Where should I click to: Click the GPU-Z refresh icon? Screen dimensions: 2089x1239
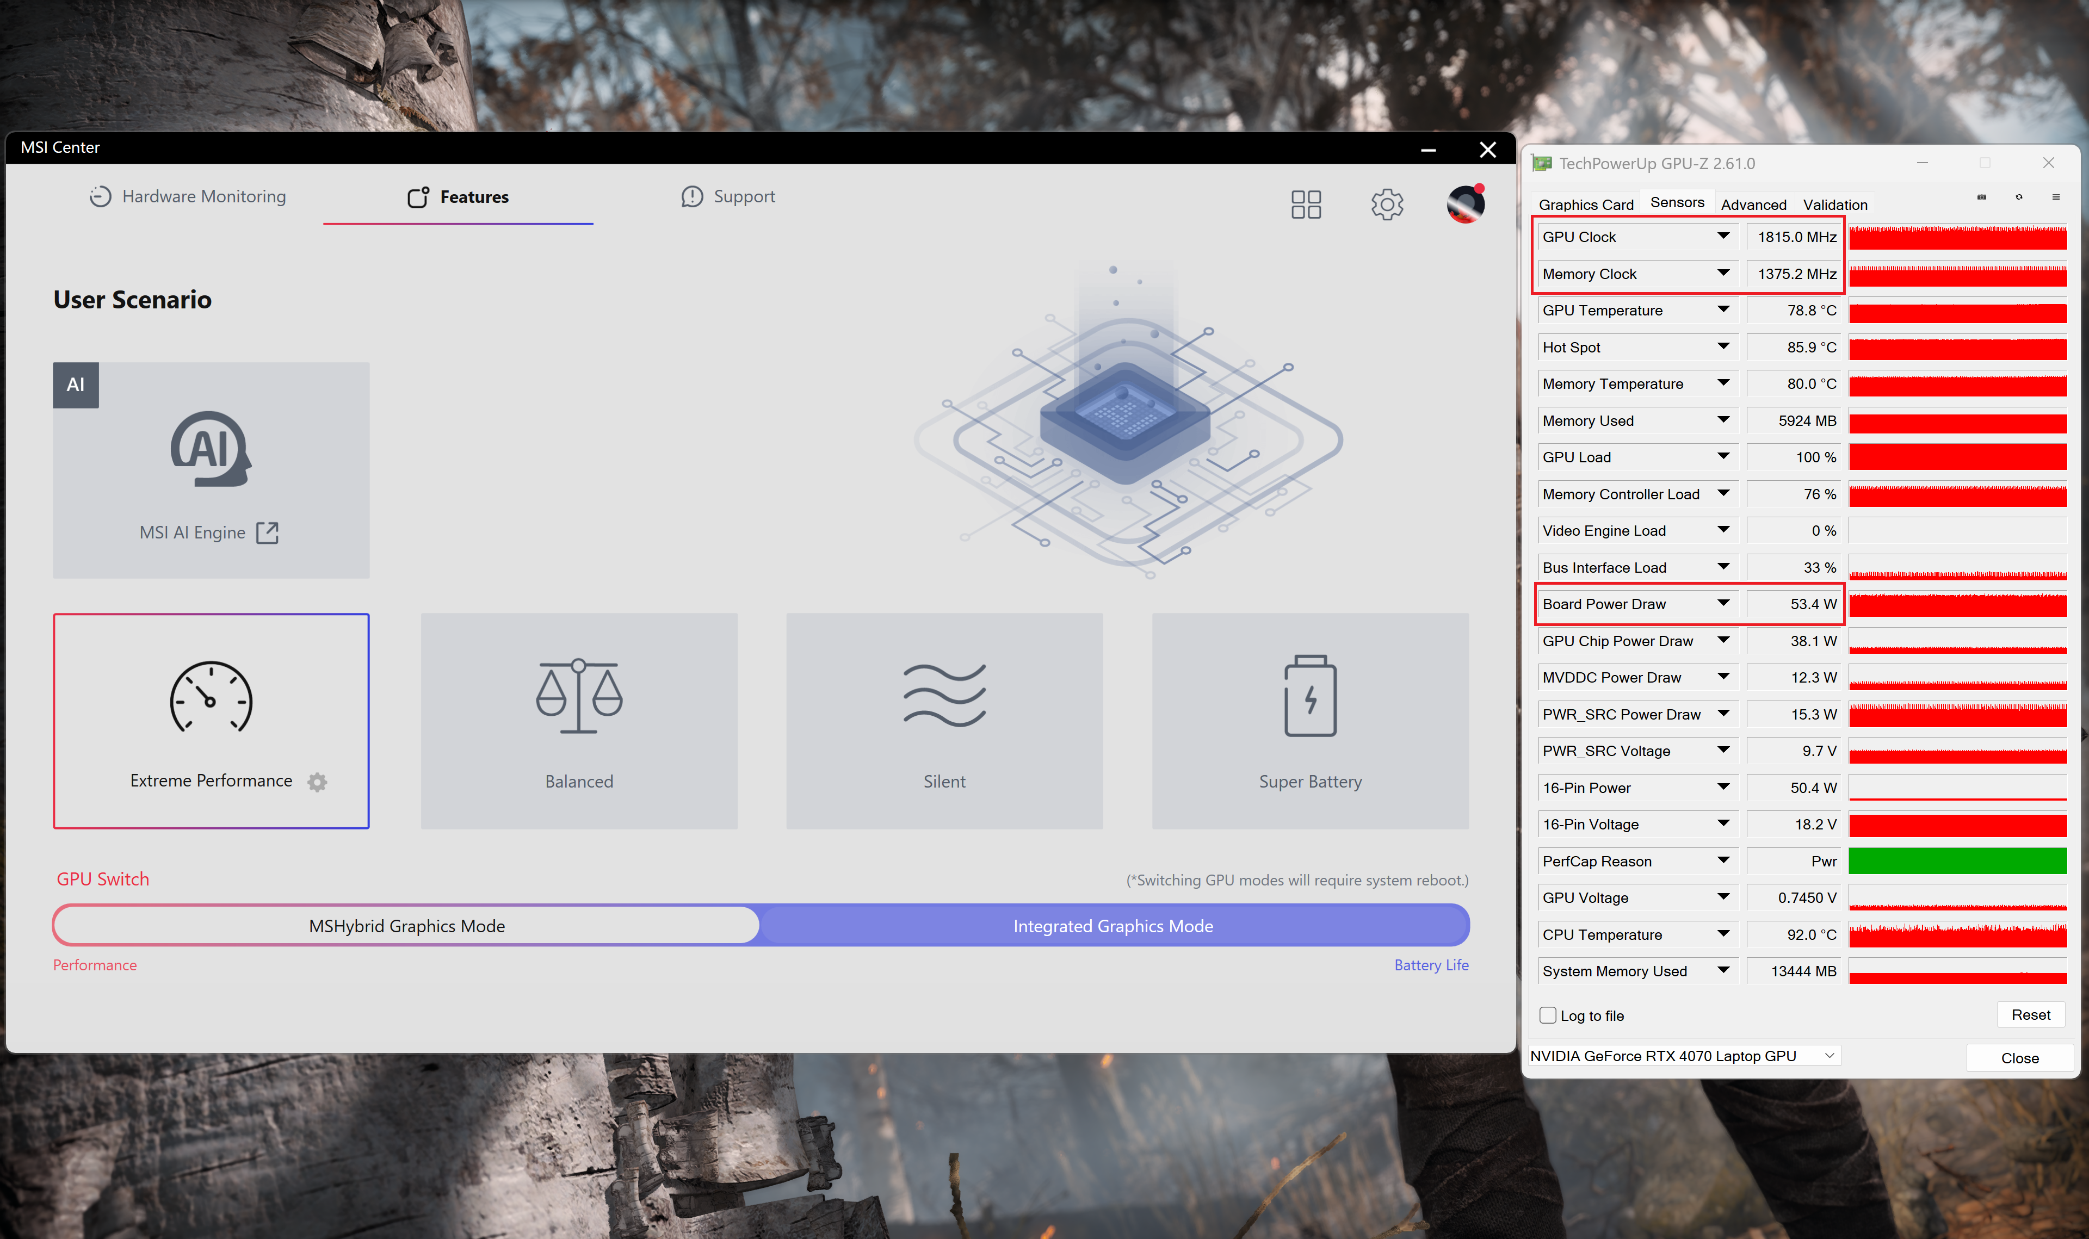pyautogui.click(x=2019, y=197)
